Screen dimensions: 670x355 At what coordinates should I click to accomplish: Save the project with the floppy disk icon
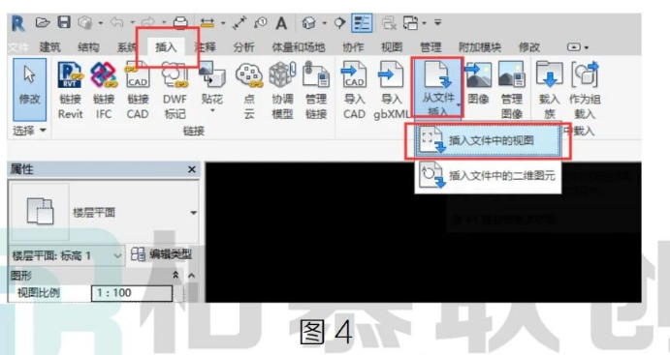(64, 22)
